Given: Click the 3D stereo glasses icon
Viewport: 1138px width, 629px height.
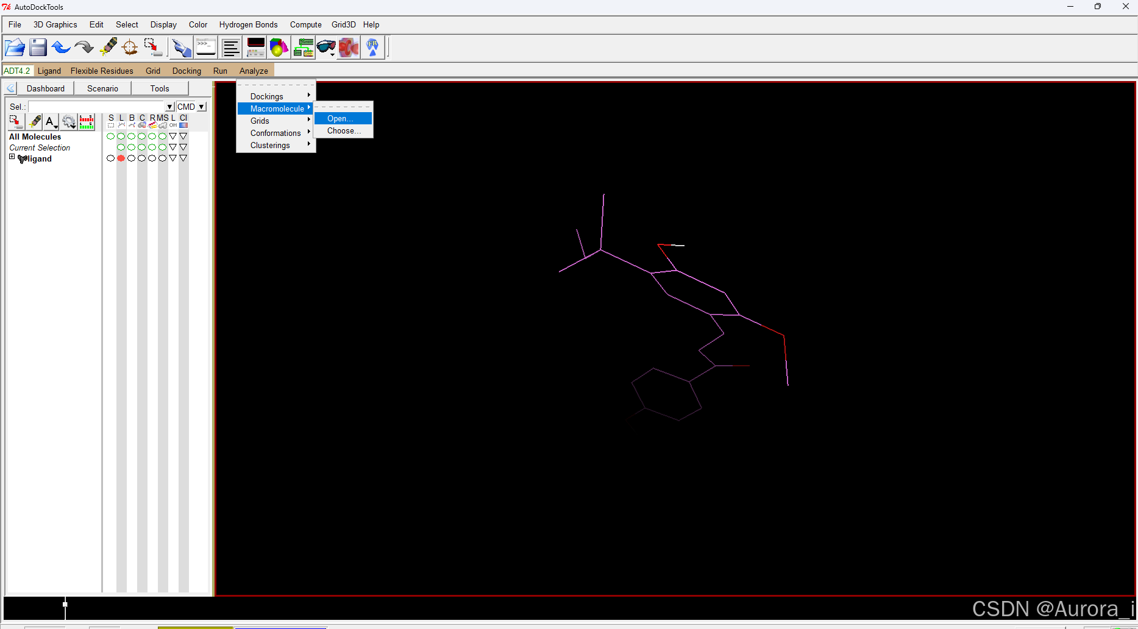Looking at the screenshot, I should pyautogui.click(x=326, y=48).
